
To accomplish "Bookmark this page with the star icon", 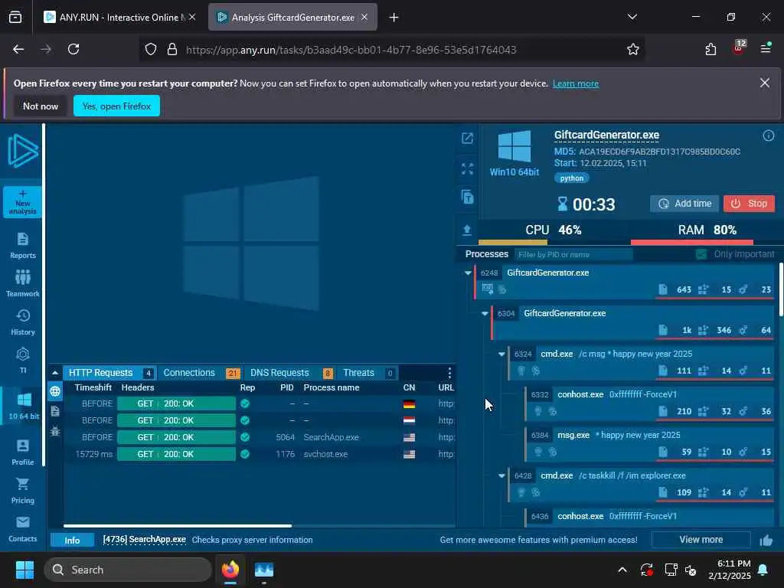I will point(633,49).
